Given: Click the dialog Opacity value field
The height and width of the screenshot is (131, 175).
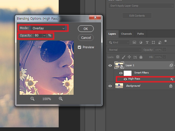Looking at the screenshot, I should click(38, 36).
